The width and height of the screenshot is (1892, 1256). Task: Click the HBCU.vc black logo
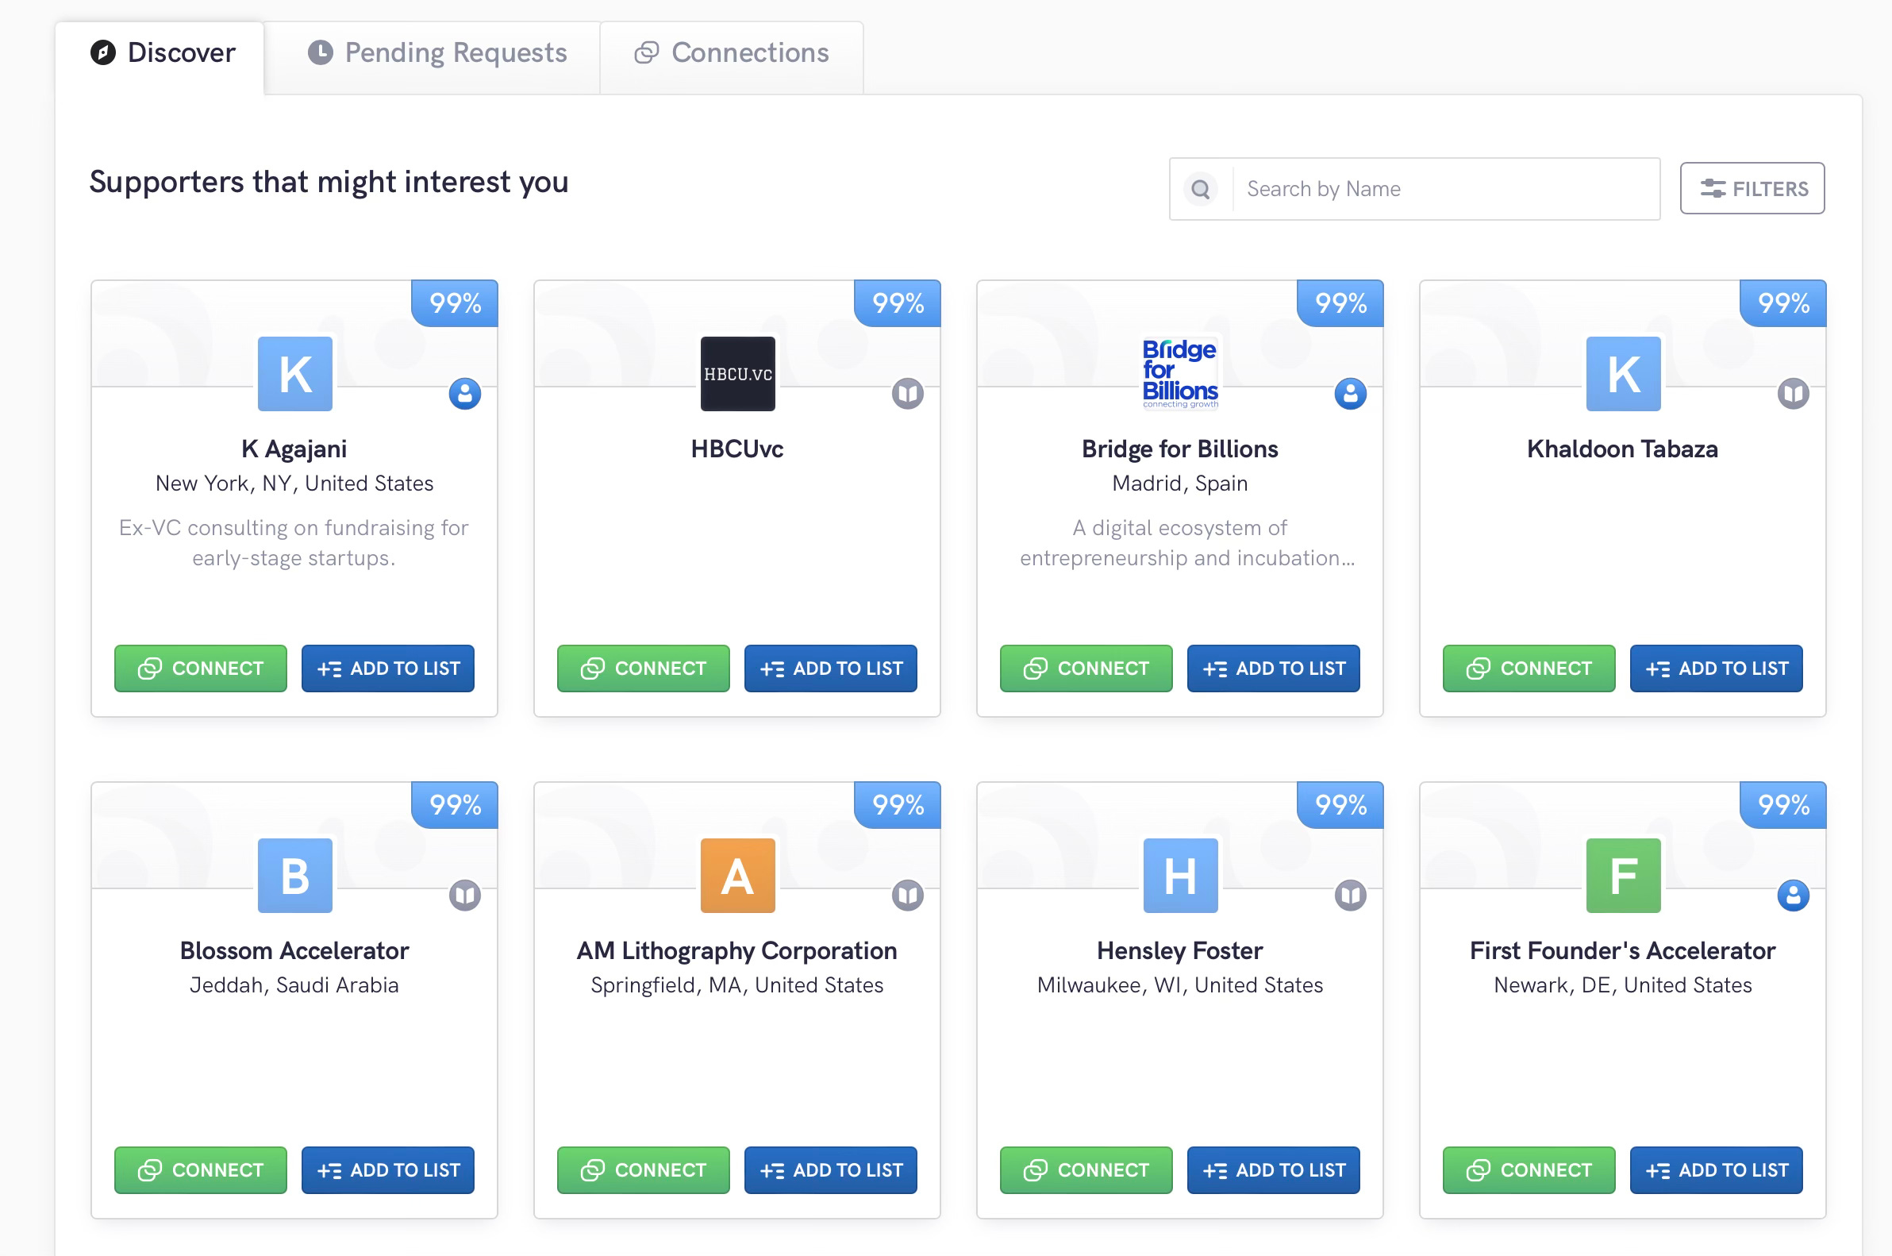pyautogui.click(x=736, y=373)
